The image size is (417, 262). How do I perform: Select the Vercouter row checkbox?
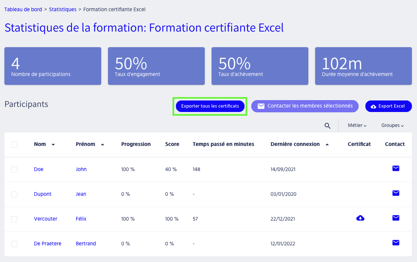click(x=14, y=219)
